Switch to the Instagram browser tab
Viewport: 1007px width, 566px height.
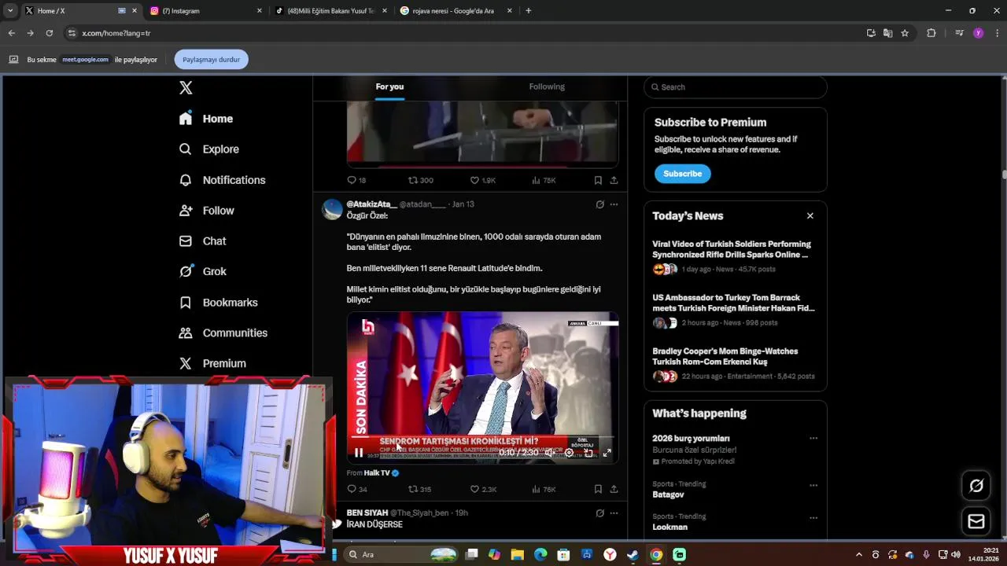click(205, 11)
